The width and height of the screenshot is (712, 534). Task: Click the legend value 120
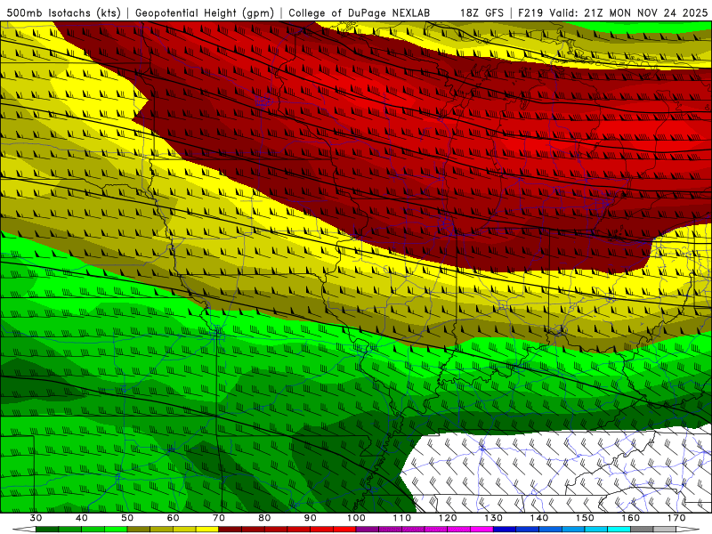448,518
